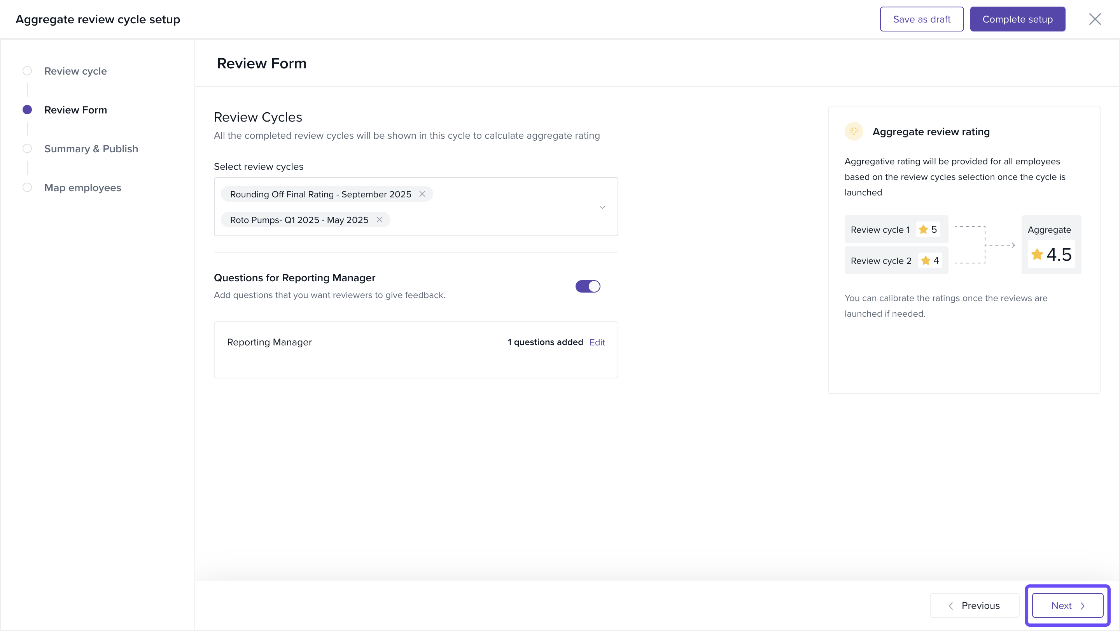Open Summary & Publish step
The image size is (1120, 631).
[91, 149]
